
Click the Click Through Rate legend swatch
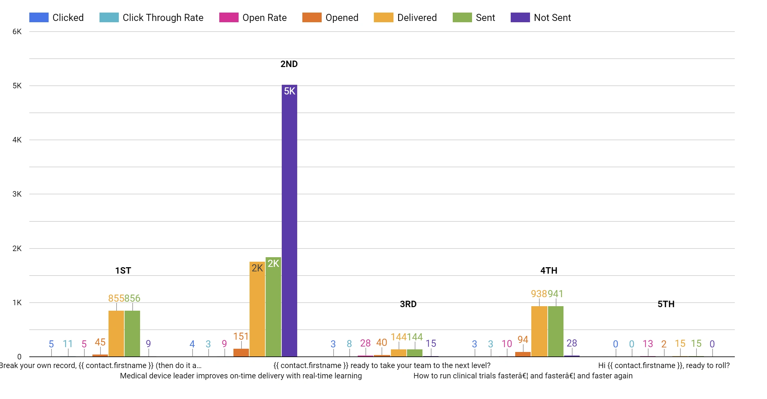[x=109, y=17]
